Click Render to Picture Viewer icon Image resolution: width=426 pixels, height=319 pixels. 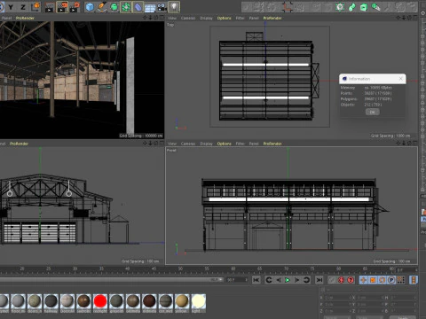[x=62, y=7]
